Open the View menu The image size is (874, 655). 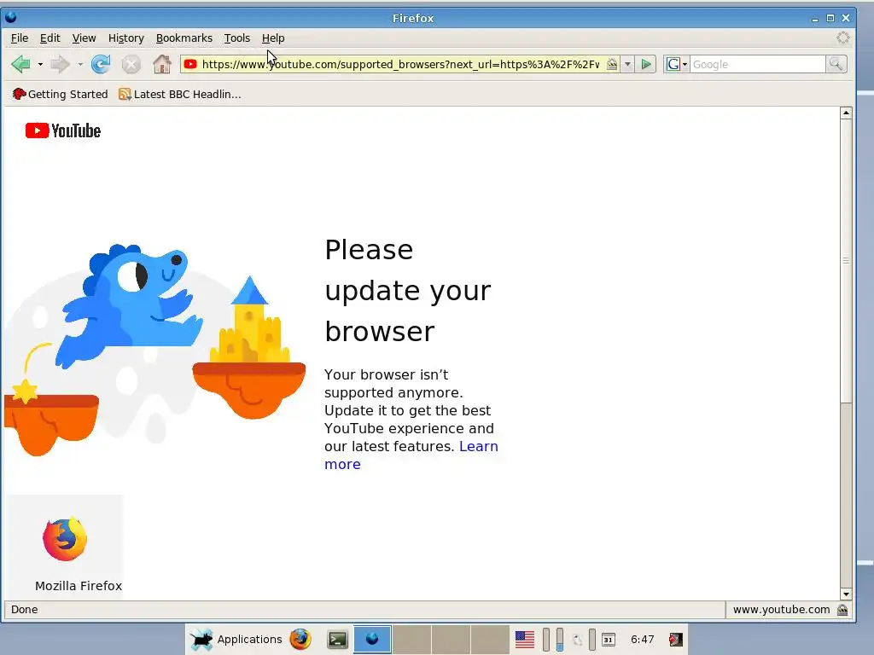click(x=84, y=38)
